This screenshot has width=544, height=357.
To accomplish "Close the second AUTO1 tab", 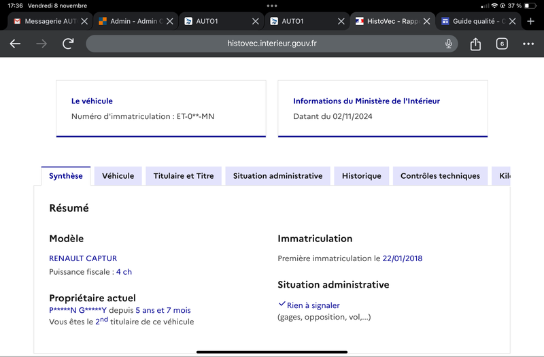I will (x=341, y=22).
